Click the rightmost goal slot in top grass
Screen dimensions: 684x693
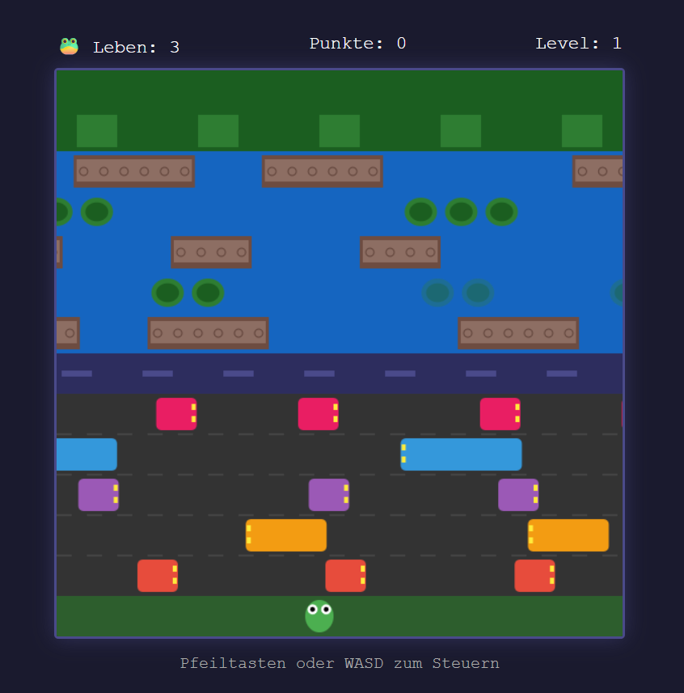point(582,131)
